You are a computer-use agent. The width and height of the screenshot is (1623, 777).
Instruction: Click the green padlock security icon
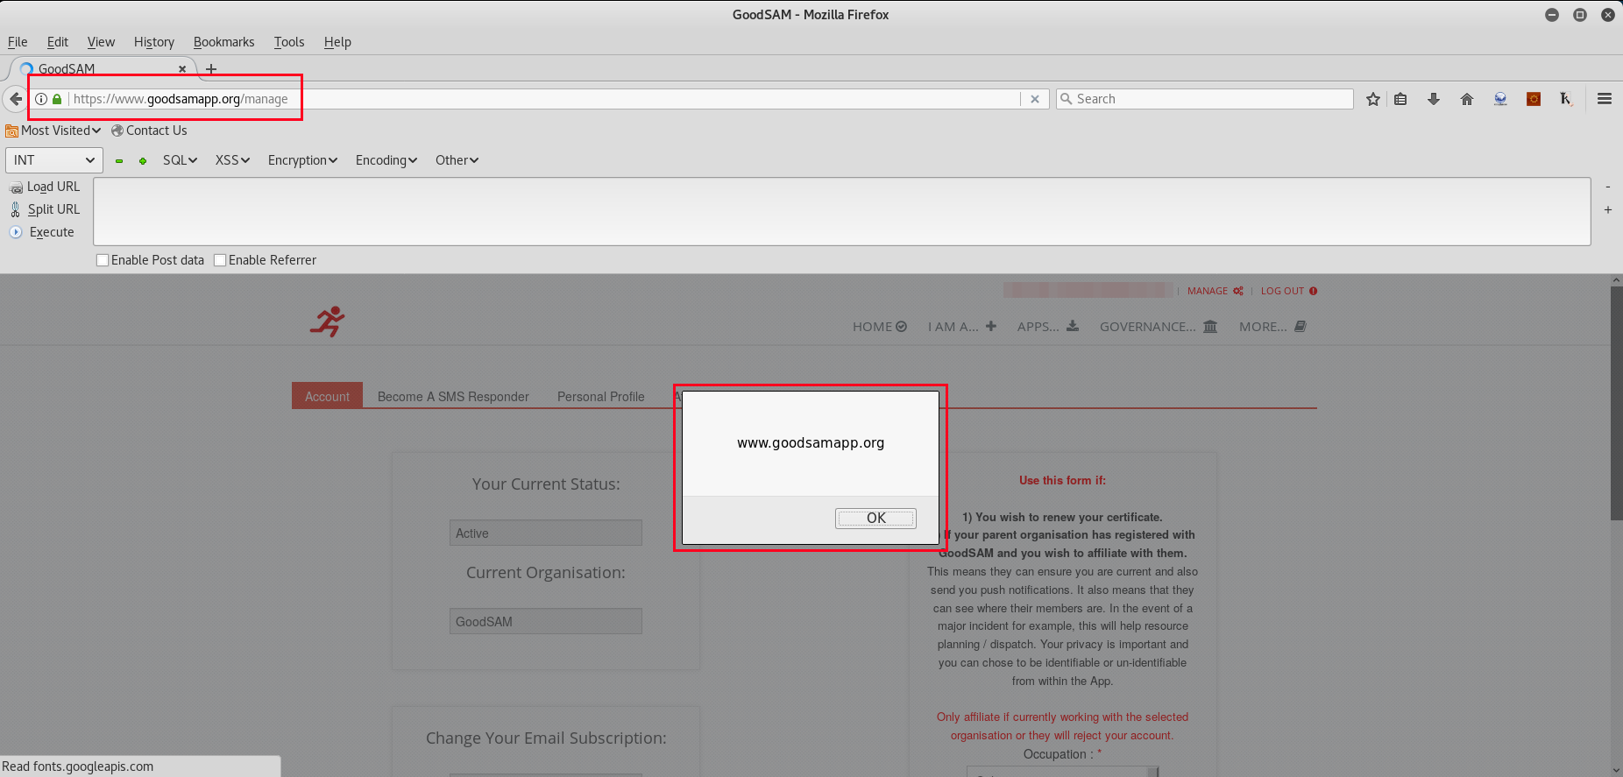pyautogui.click(x=57, y=99)
